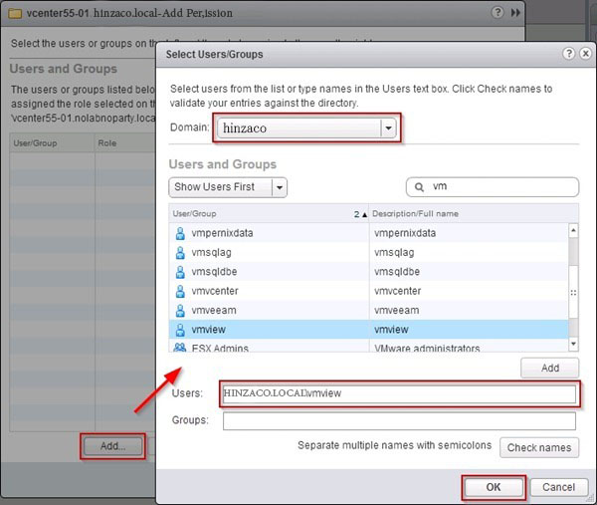Viewport: 597px width, 505px height.
Task: Click the ESX Admins group icon
Action: point(180,349)
